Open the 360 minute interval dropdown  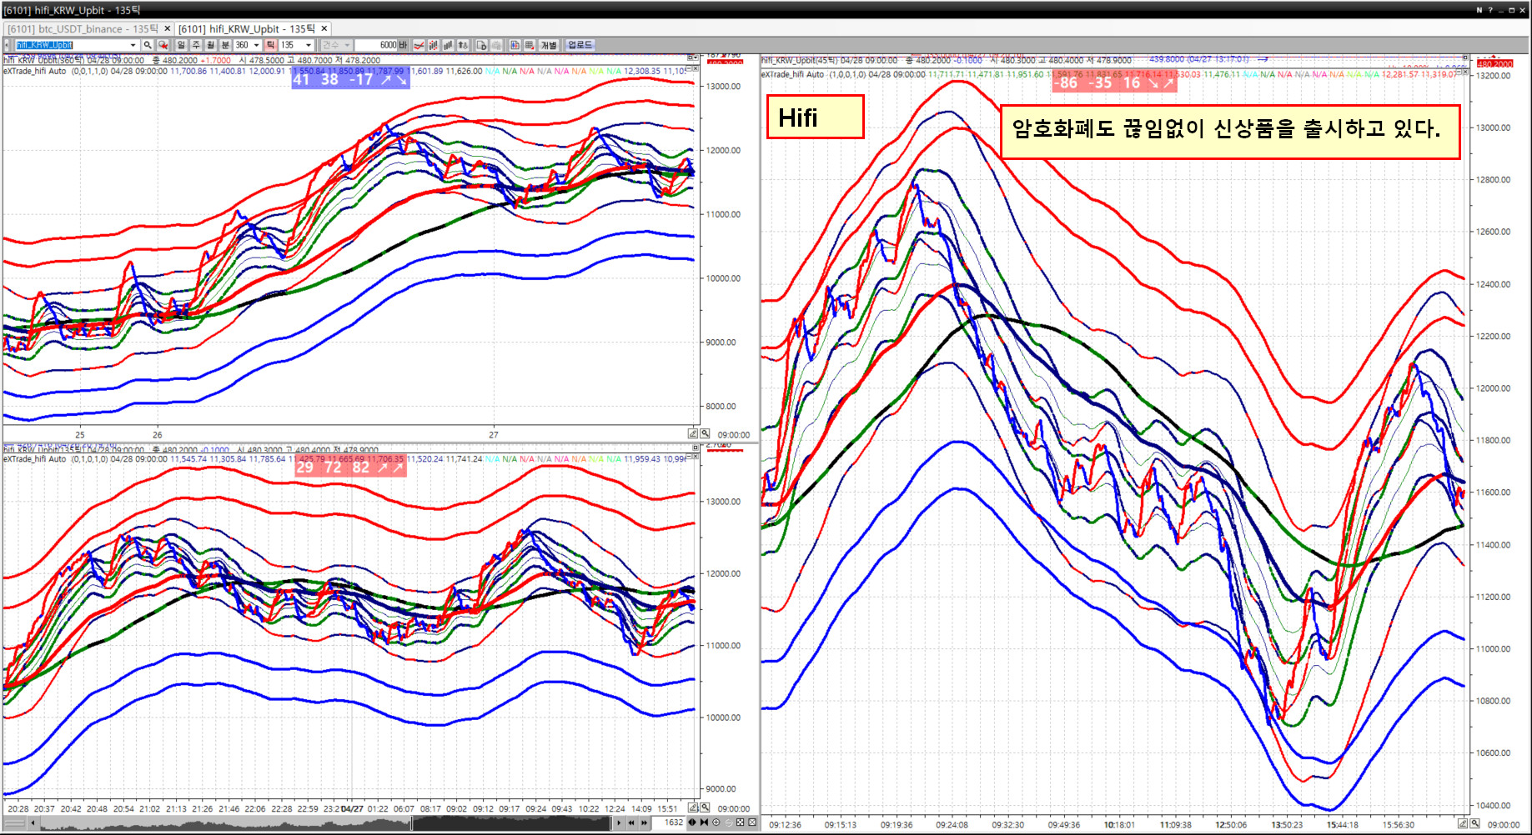coord(256,45)
